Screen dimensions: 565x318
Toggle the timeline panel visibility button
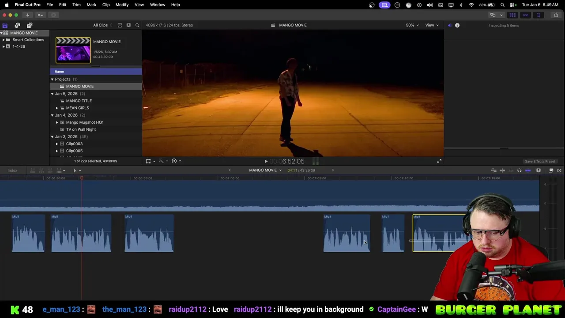point(525,15)
